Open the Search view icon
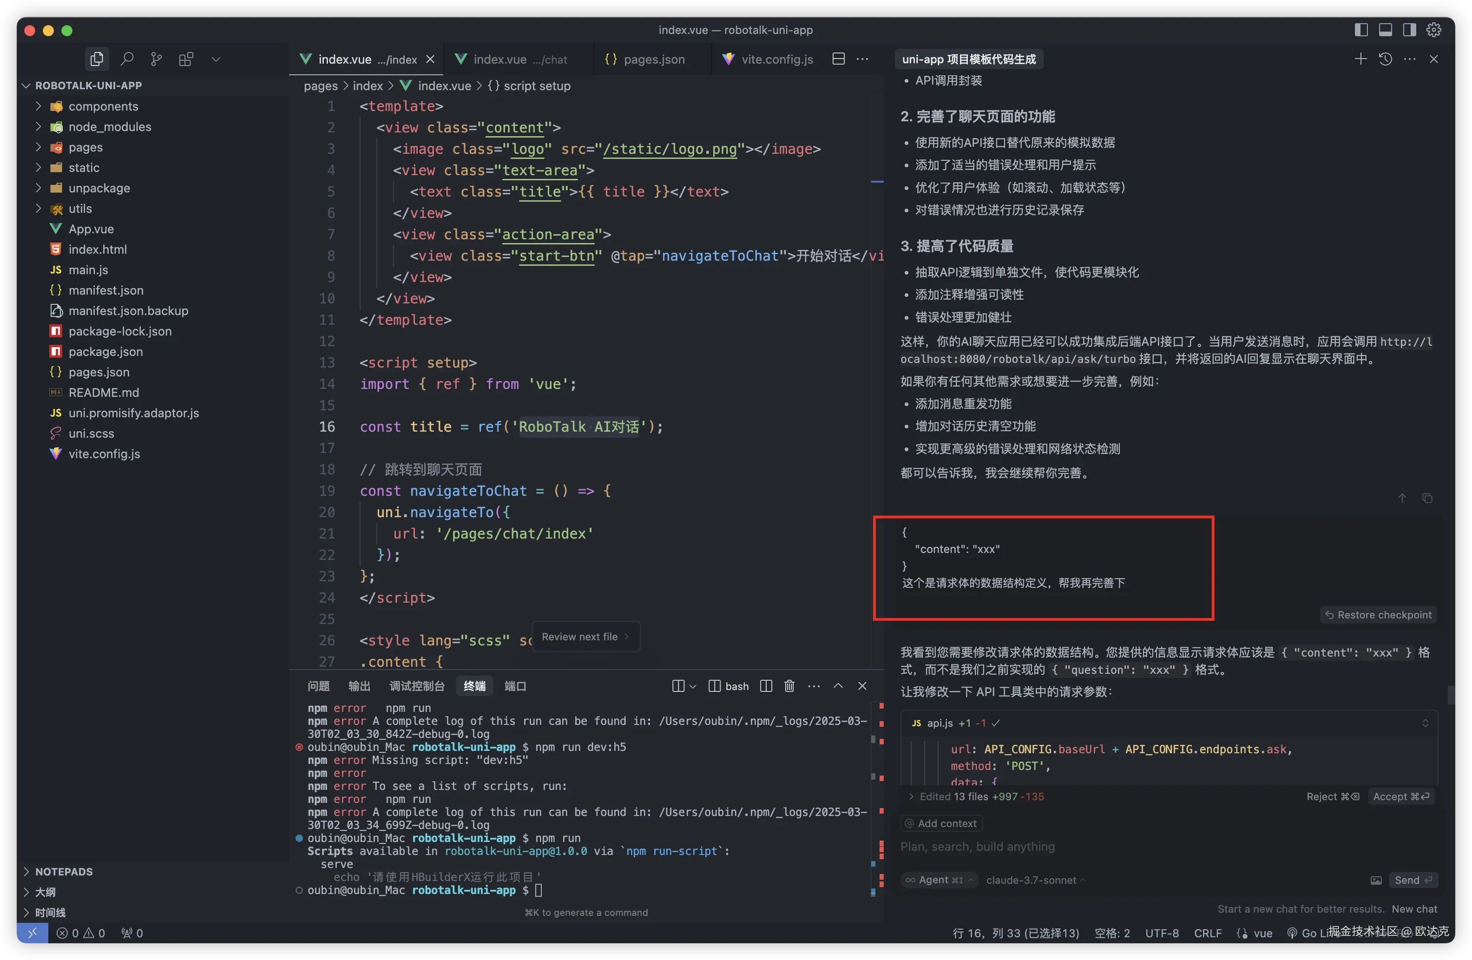The height and width of the screenshot is (960, 1472). pyautogui.click(x=127, y=59)
